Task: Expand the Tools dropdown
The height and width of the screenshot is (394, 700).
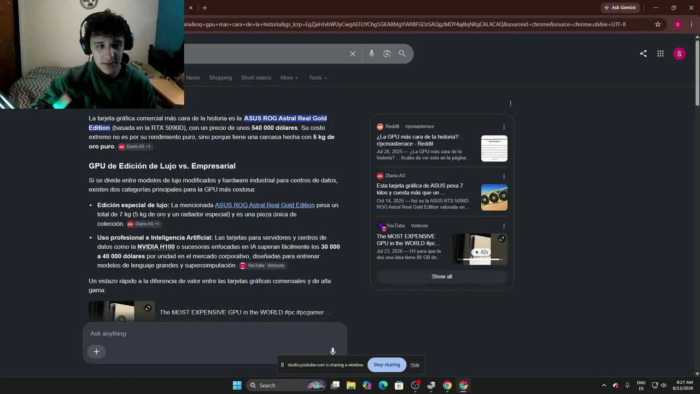Action: (x=318, y=78)
